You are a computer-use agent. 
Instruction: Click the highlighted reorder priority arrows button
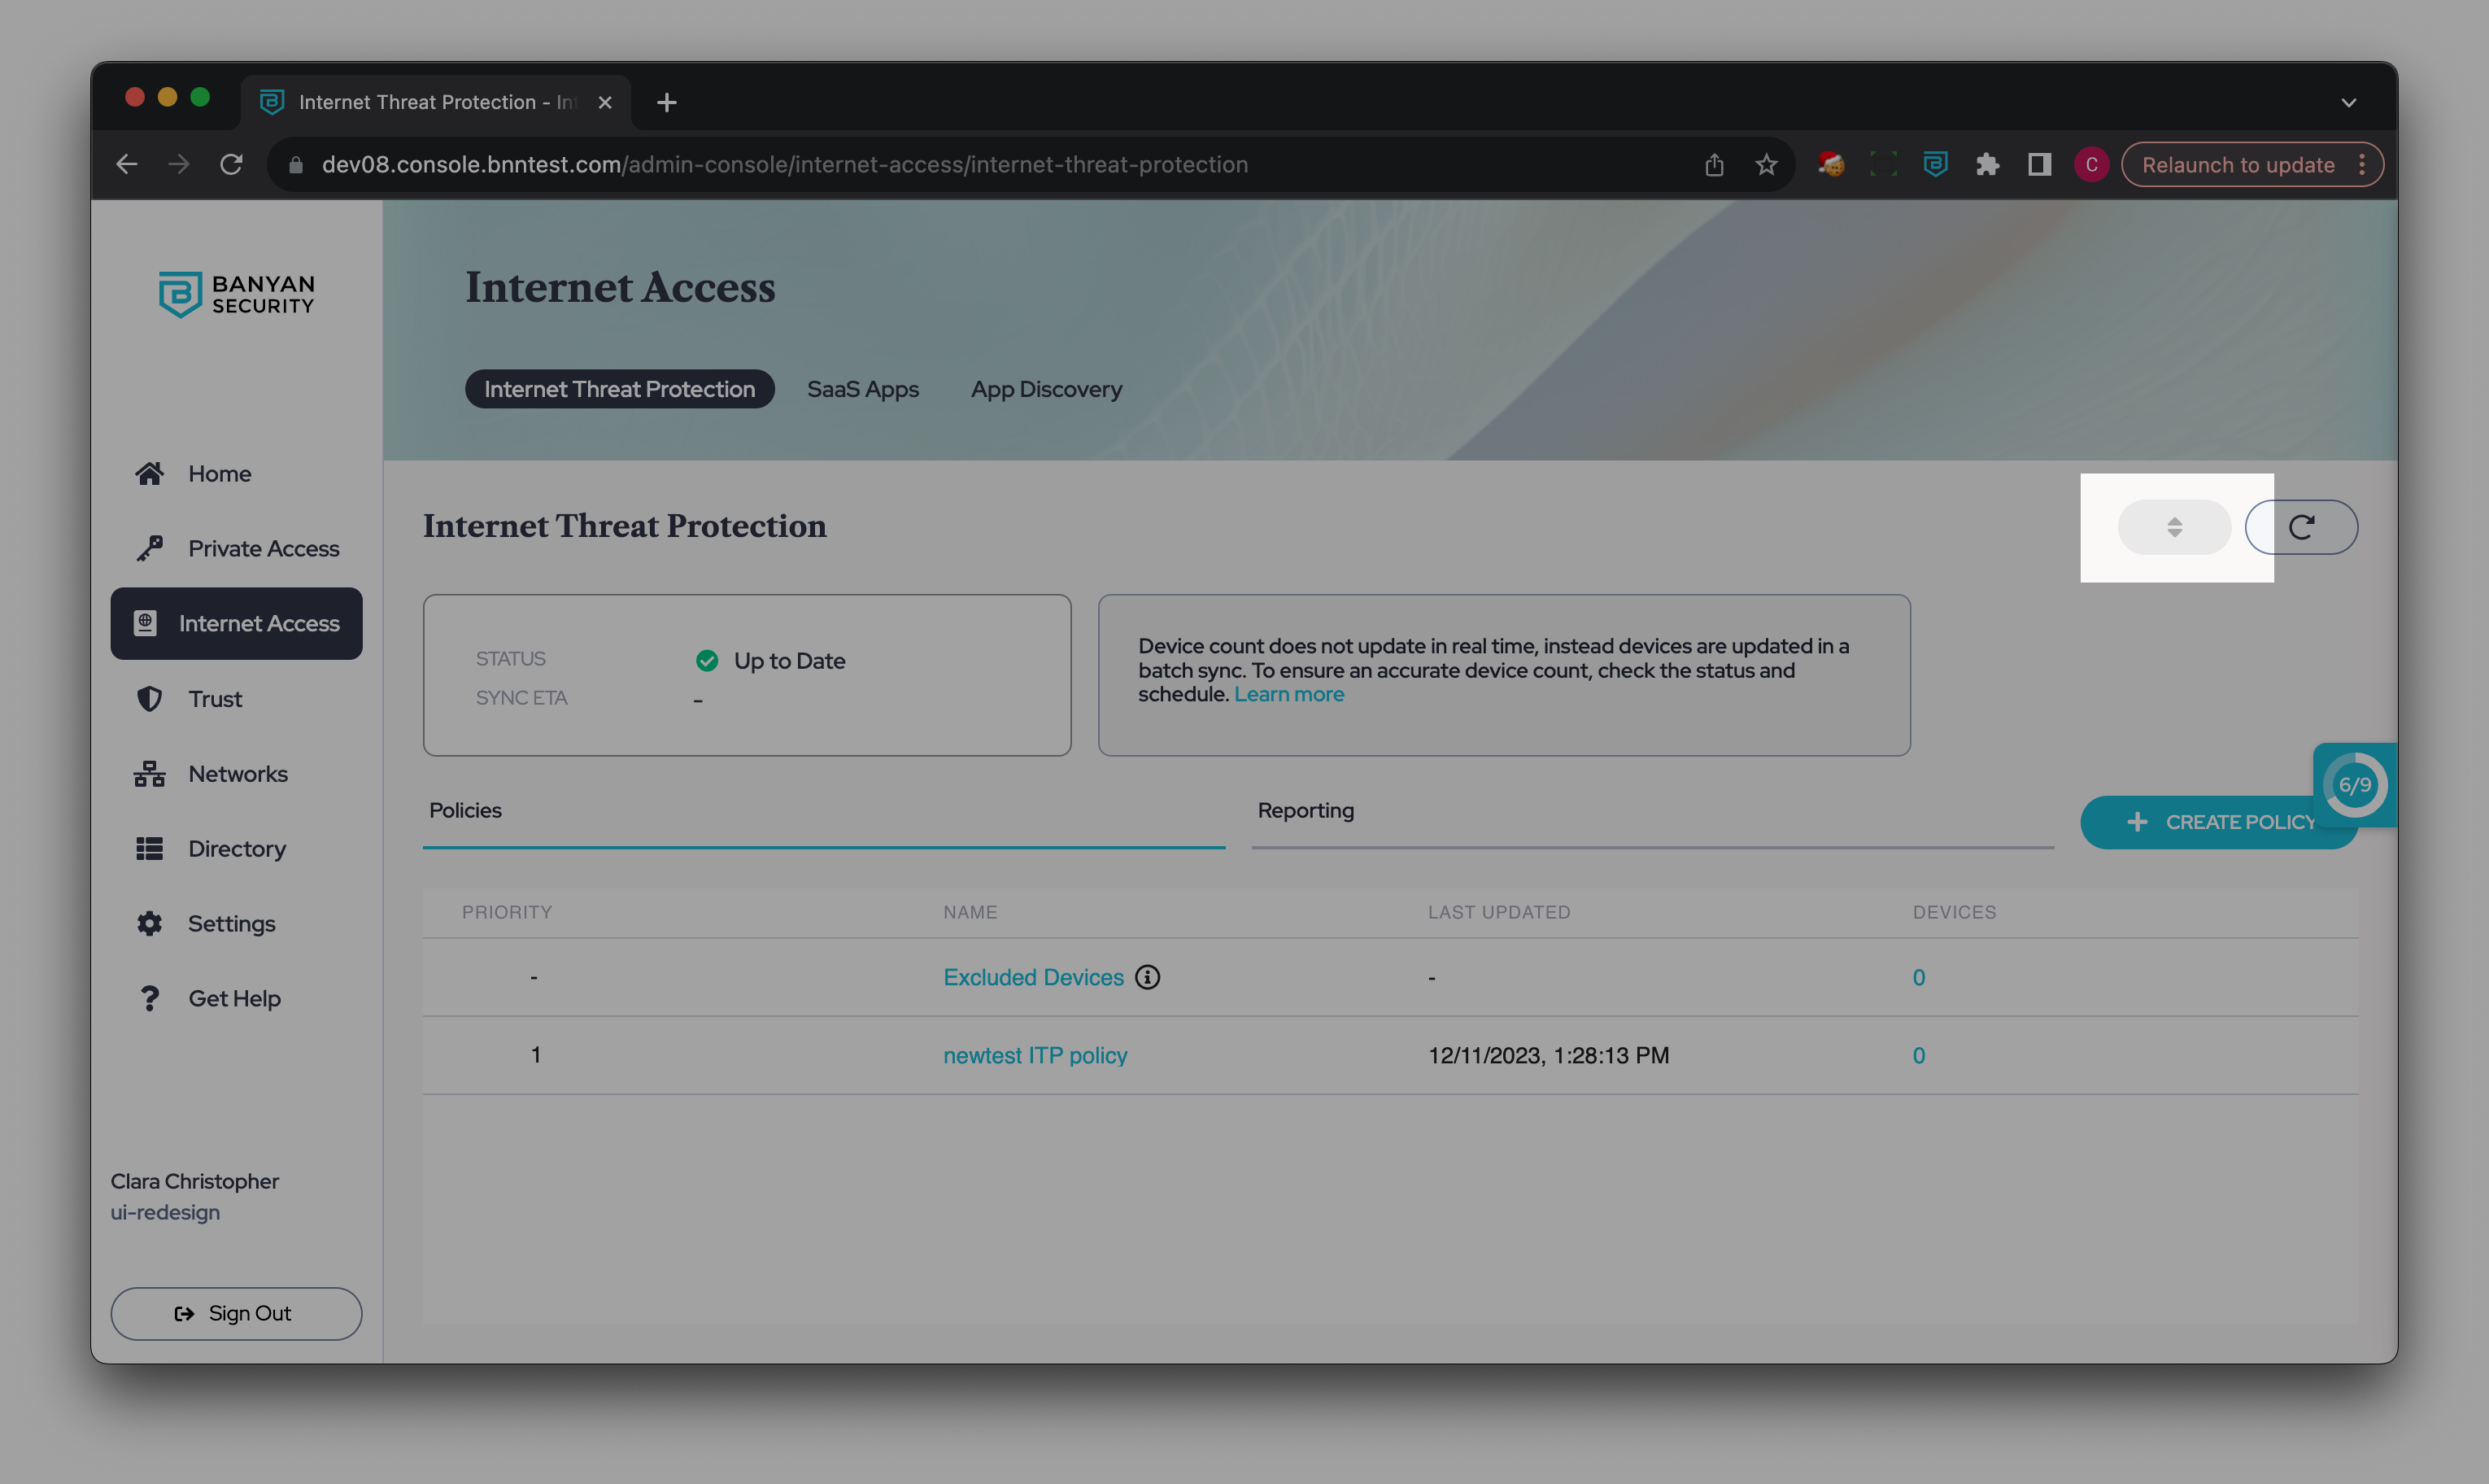coord(2173,527)
